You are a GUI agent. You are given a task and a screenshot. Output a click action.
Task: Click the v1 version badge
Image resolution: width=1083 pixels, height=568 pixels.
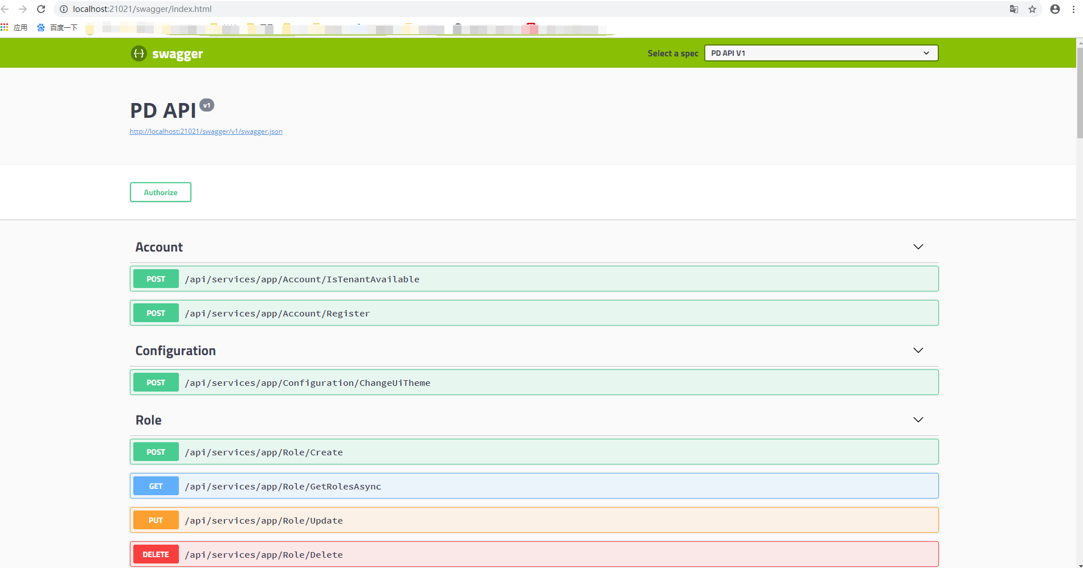207,105
